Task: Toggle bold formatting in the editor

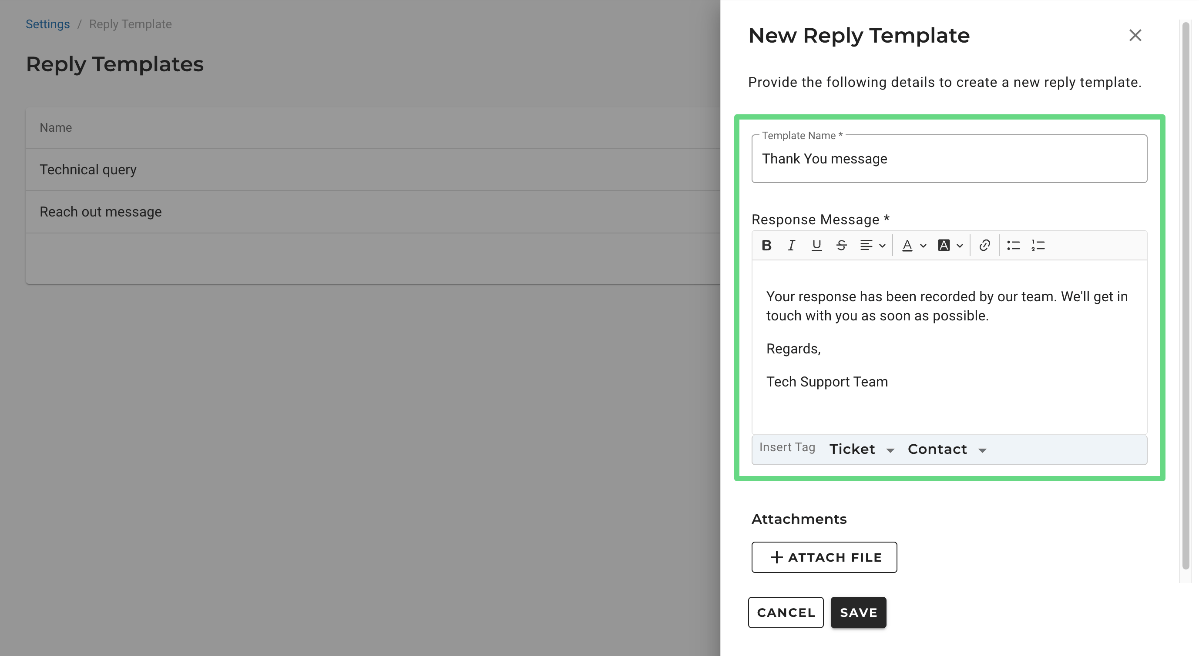Action: coord(766,245)
